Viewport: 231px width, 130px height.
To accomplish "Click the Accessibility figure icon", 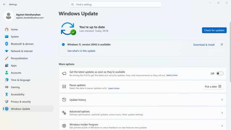I will click(6, 94).
